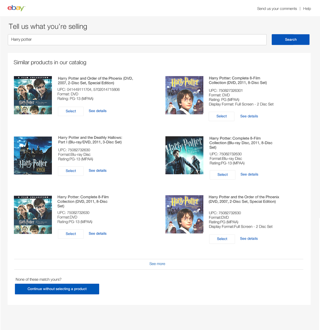Click the blue Search button
This screenshot has height=330, width=320.
(x=291, y=40)
